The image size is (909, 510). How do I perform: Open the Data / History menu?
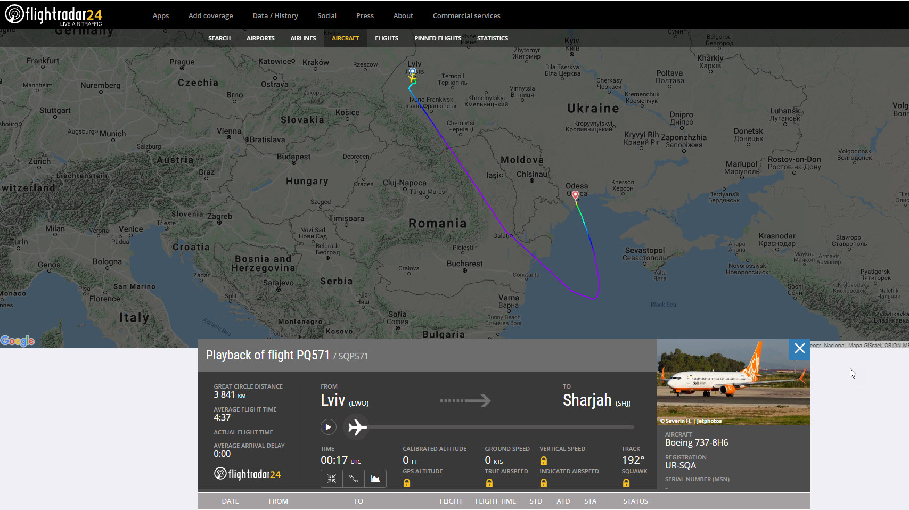coord(275,15)
